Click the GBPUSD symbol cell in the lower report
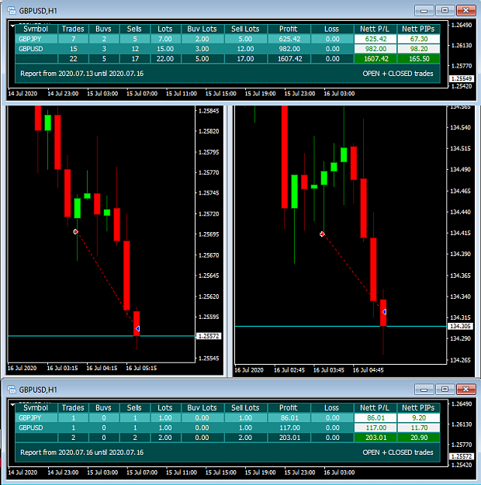481x485 pixels. pyautogui.click(x=36, y=428)
